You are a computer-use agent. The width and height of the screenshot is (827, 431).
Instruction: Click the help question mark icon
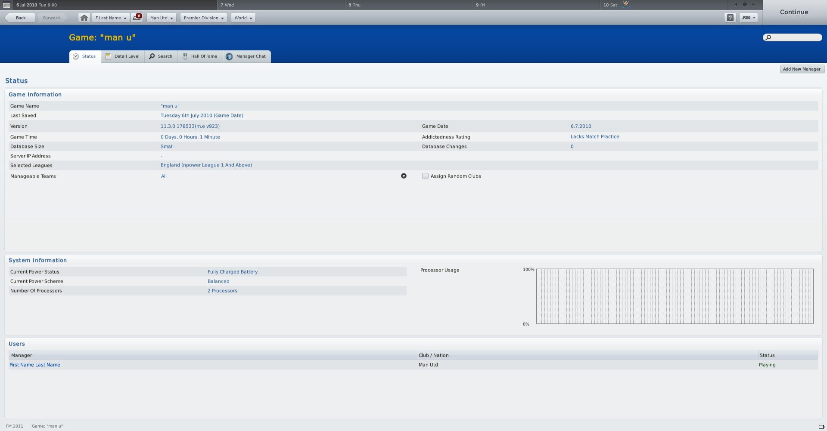pyautogui.click(x=730, y=18)
